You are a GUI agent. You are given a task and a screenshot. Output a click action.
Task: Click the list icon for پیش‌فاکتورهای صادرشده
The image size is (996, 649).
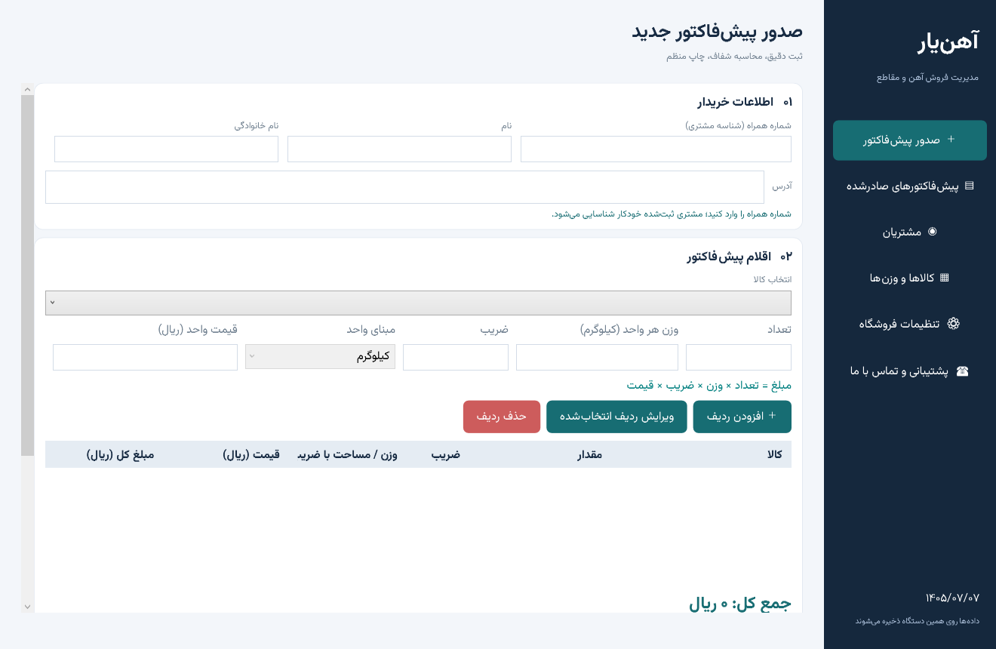pos(970,186)
